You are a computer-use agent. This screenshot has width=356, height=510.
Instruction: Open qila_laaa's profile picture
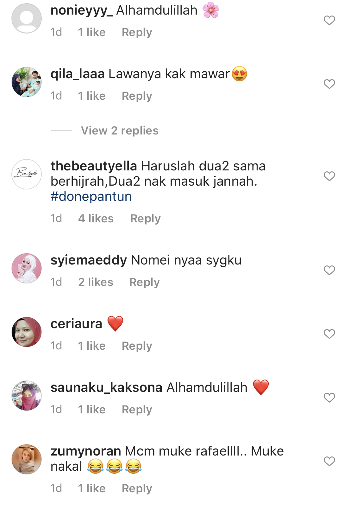(27, 82)
